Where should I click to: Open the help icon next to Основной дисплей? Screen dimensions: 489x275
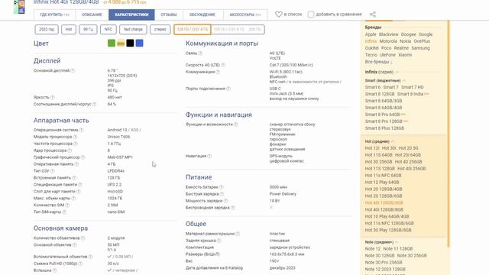click(73, 71)
